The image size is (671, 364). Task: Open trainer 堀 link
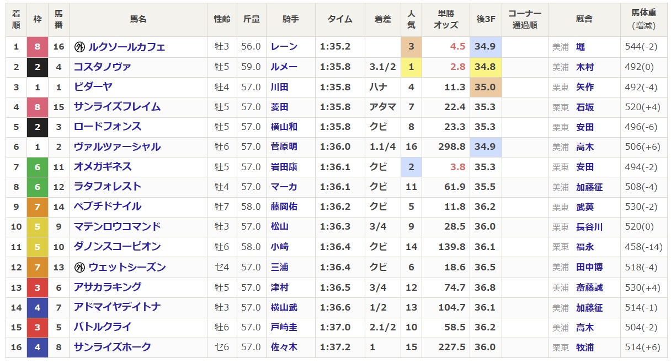[580, 47]
